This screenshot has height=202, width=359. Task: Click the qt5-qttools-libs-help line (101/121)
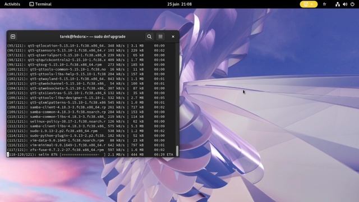pos(86,74)
